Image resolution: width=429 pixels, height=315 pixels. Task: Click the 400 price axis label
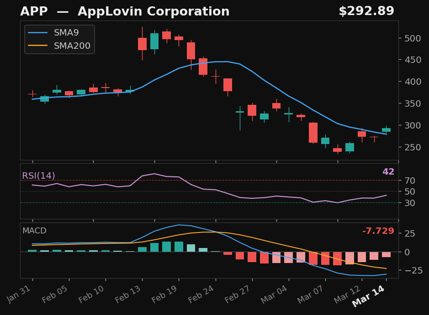pyautogui.click(x=413, y=82)
